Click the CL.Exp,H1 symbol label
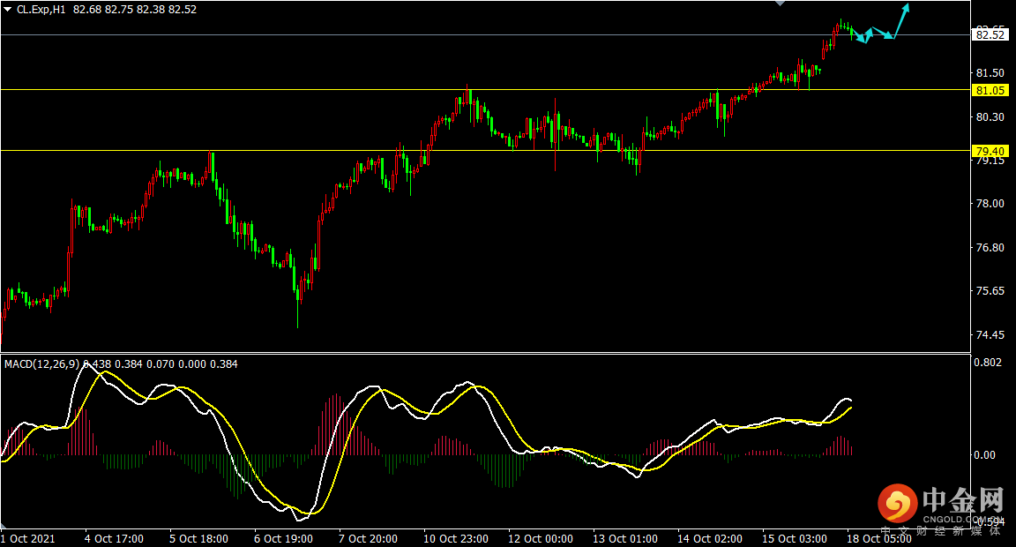The height and width of the screenshot is (547, 1016). click(41, 10)
